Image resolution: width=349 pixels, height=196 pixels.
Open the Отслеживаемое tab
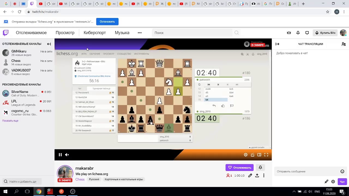(x=31, y=33)
